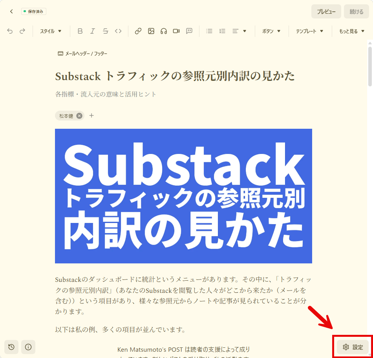Click the 保存済み status badge
Viewport: 373px width, 358px height.
point(33,11)
